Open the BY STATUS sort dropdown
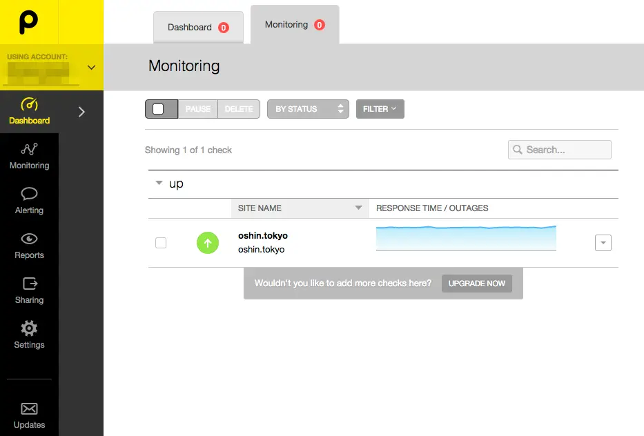 point(308,109)
